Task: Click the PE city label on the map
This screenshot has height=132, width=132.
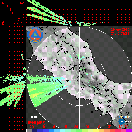Action: 101,68
